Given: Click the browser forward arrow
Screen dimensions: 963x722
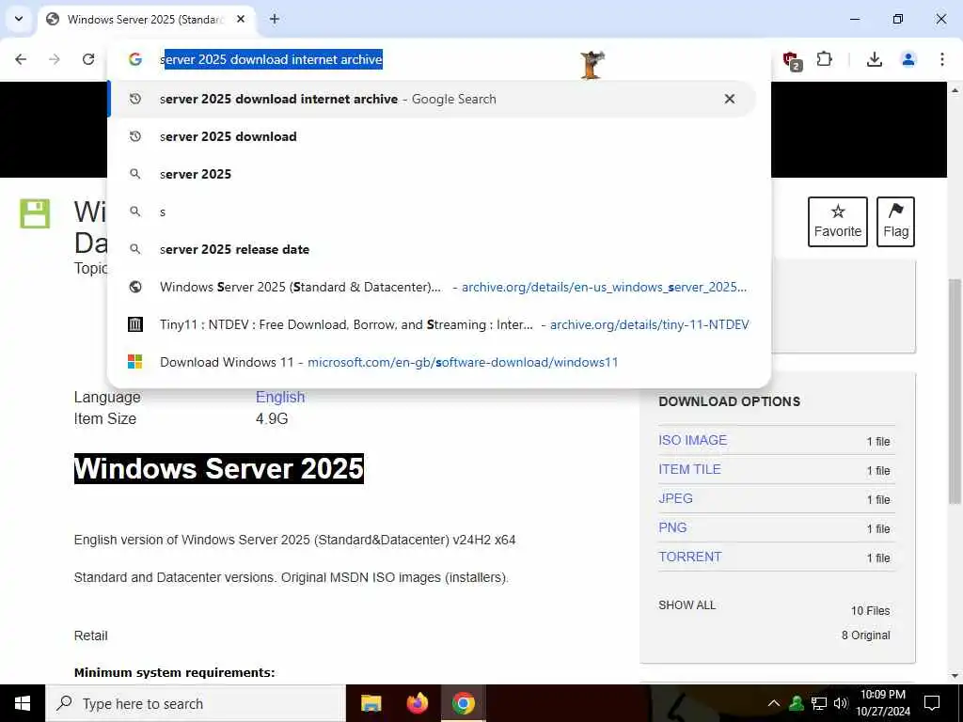Looking at the screenshot, I should pos(55,59).
